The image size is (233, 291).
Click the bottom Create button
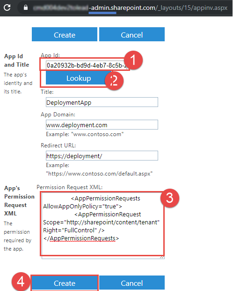[x=65, y=283]
